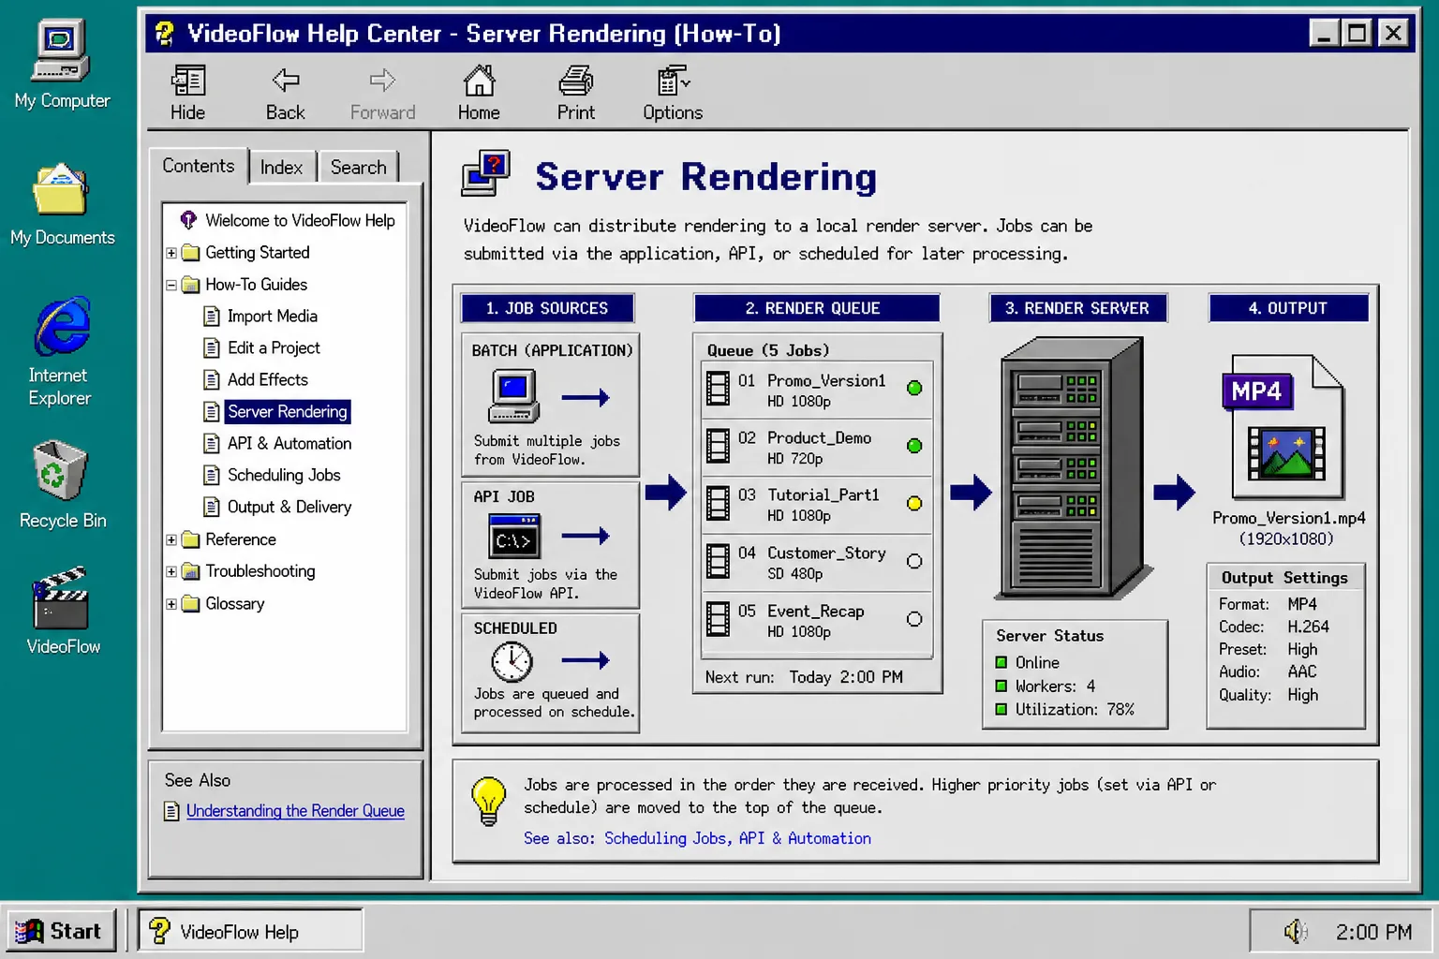Screen dimensions: 1439x959
Task: Follow the Scheduling Jobs see-also link
Action: tap(665, 838)
